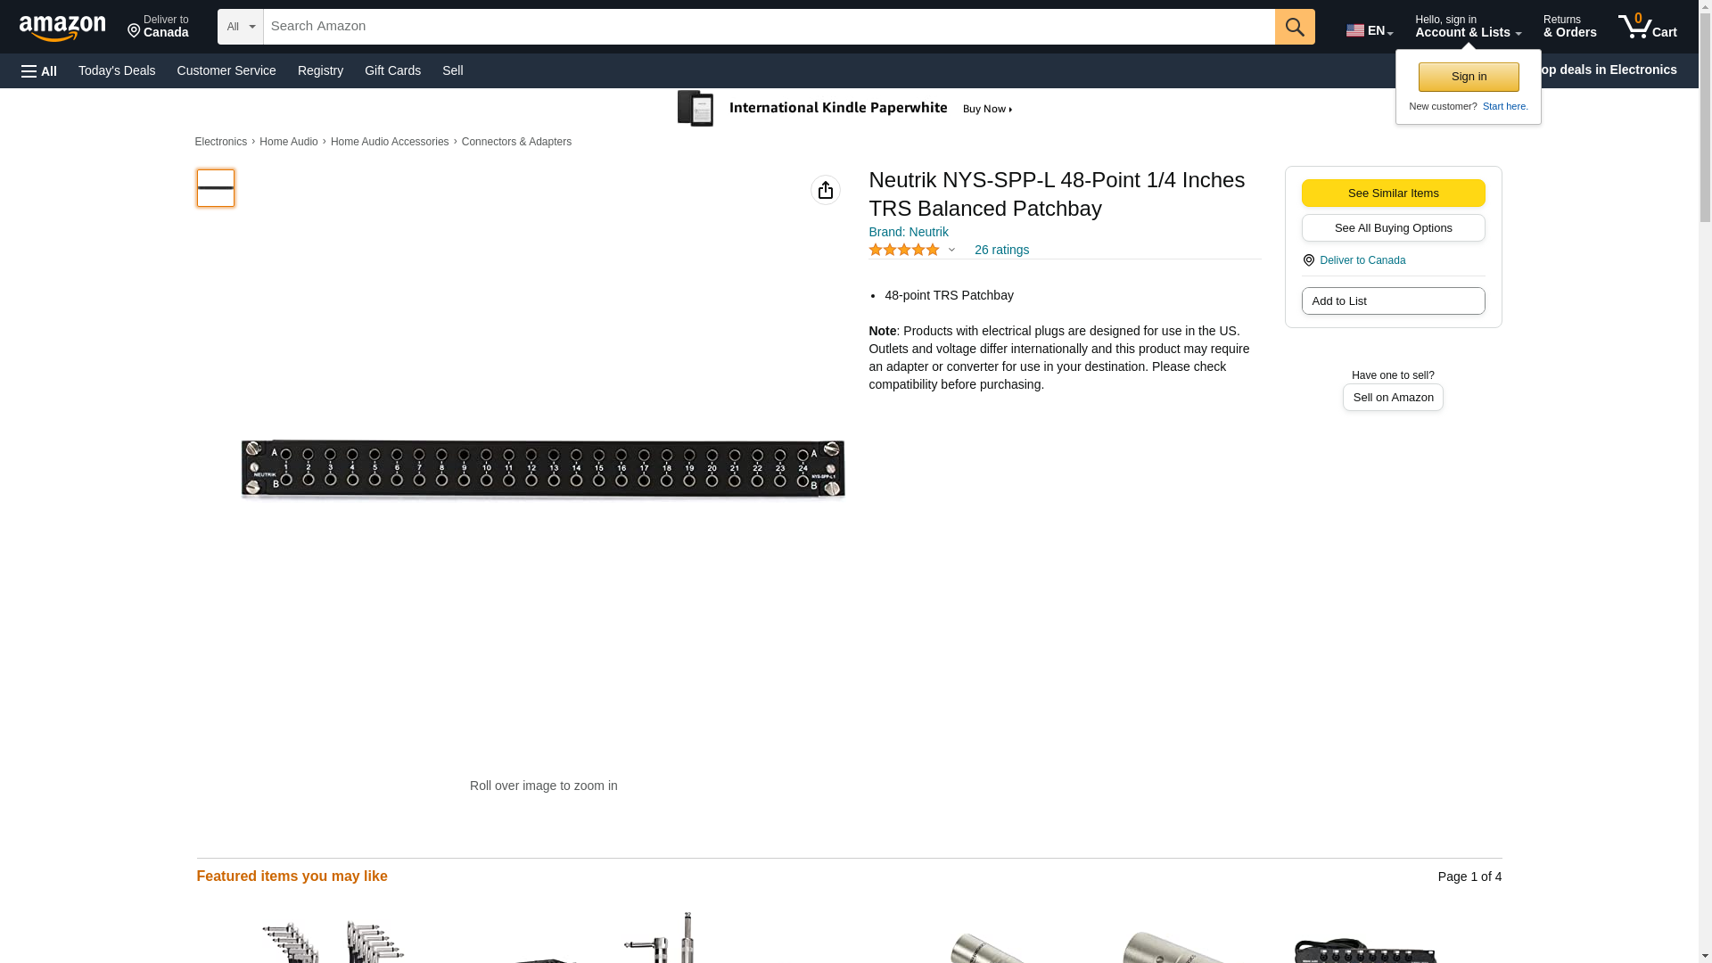1712x963 pixels.
Task: Click See Similar Items button
Action: coord(1393,193)
